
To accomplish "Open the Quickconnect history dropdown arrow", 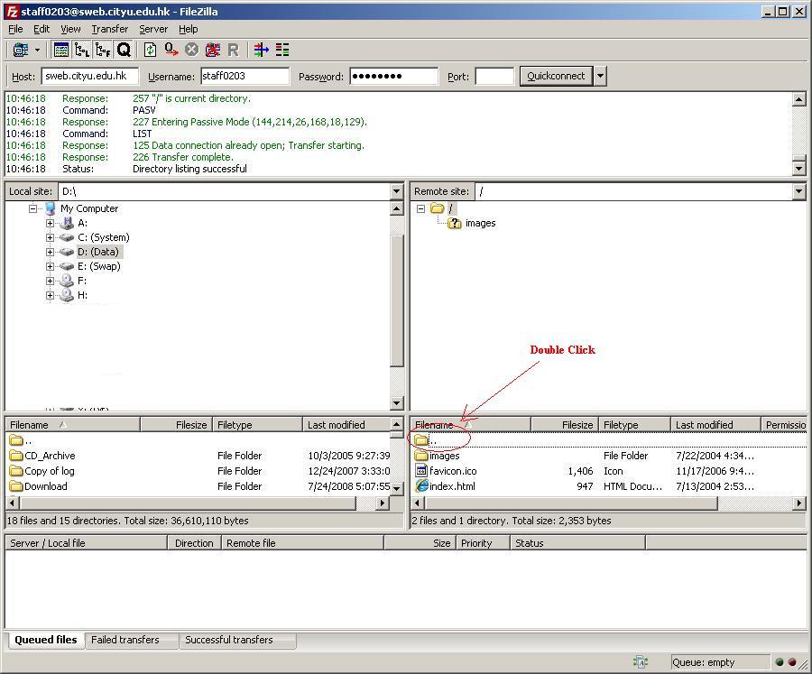I will point(600,76).
